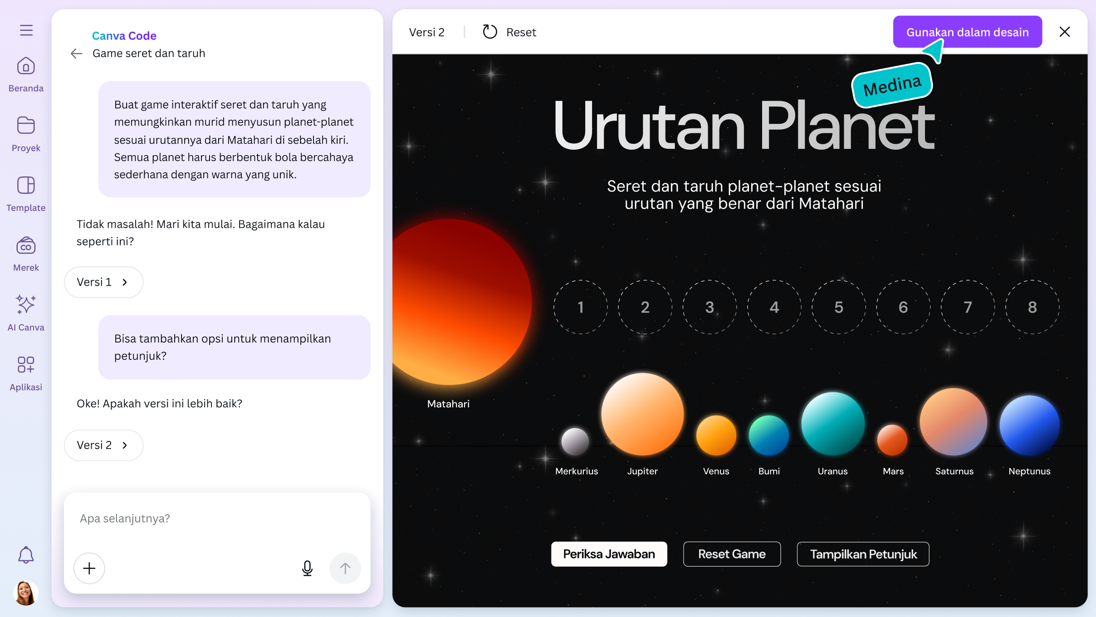Open the Merek sidebar panel
Image resolution: width=1096 pixels, height=617 pixels.
pyautogui.click(x=25, y=253)
